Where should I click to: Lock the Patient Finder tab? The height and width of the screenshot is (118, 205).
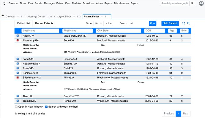tap(105, 17)
